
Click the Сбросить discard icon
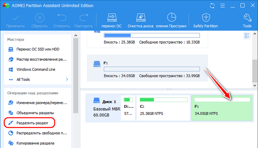pyautogui.click(x=40, y=18)
